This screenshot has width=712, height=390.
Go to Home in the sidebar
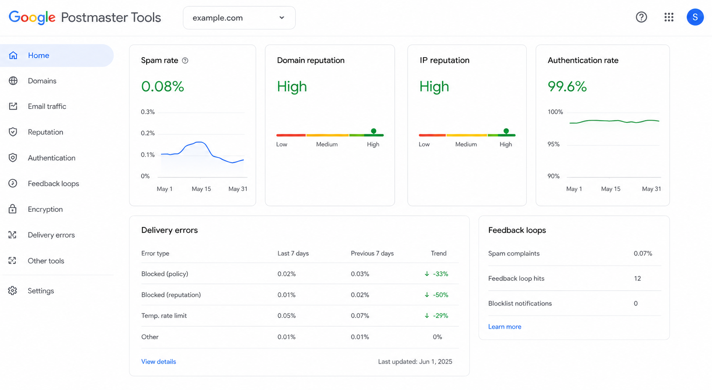click(57, 55)
